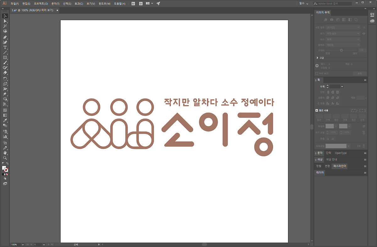The height and width of the screenshot is (247, 377).
Task: Toggle the 점선 사용 dashed line checkbox
Action: point(317,110)
